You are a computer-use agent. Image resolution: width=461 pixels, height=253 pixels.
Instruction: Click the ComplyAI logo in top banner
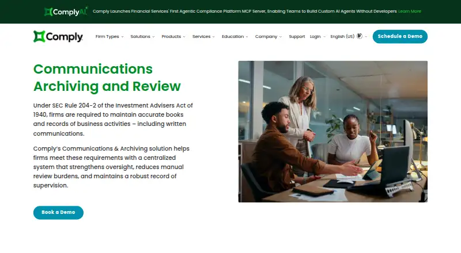click(66, 11)
